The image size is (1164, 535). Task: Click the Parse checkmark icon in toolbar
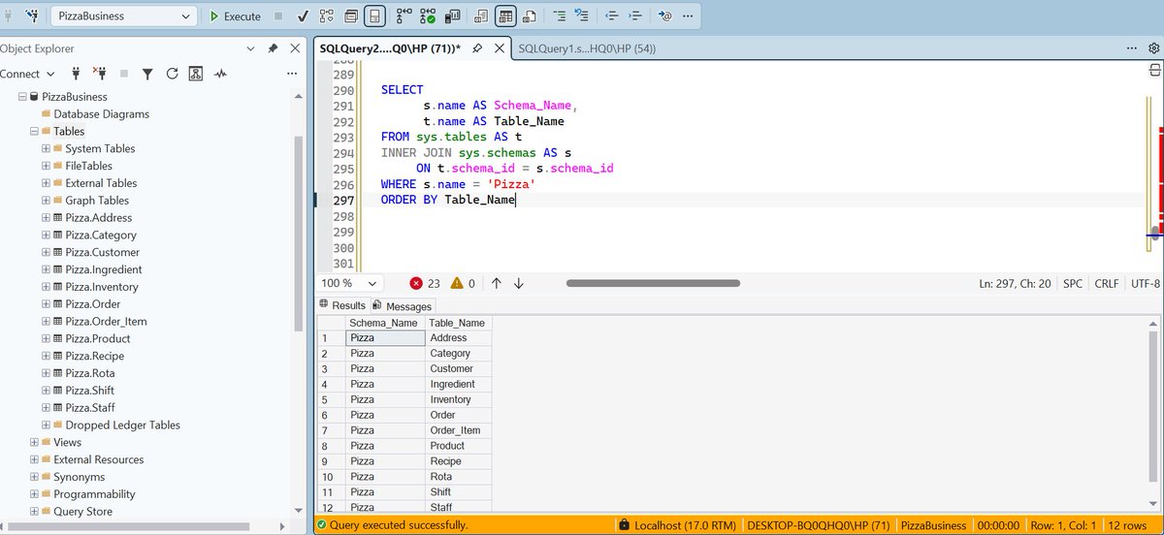(303, 16)
